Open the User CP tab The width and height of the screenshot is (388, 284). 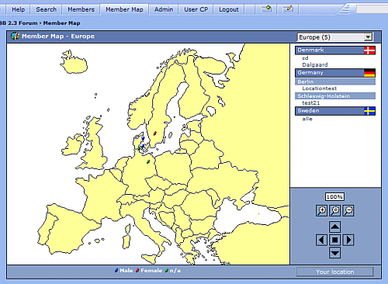pos(196,9)
